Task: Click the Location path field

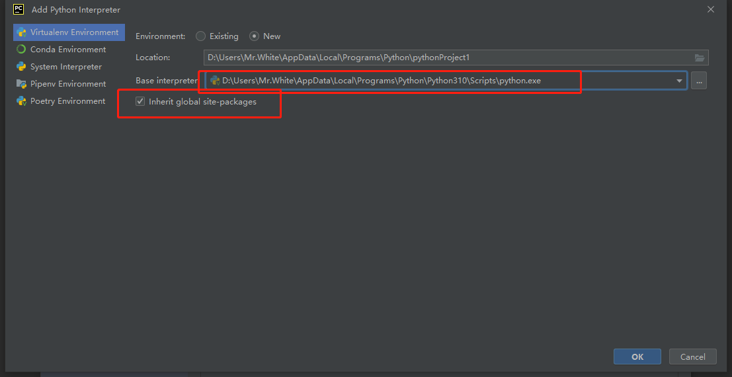Action: click(456, 58)
